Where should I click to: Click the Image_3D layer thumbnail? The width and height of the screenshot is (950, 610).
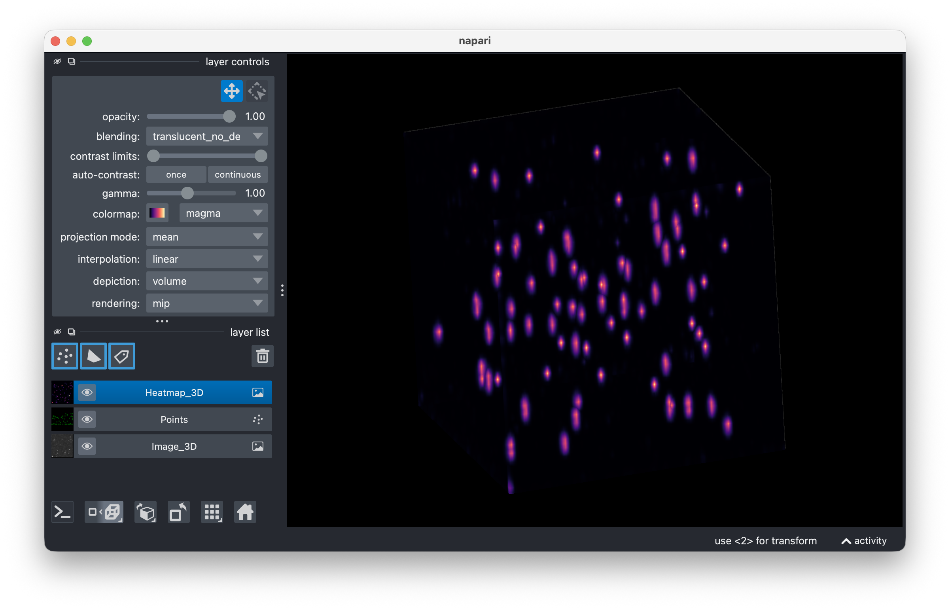[x=62, y=446]
